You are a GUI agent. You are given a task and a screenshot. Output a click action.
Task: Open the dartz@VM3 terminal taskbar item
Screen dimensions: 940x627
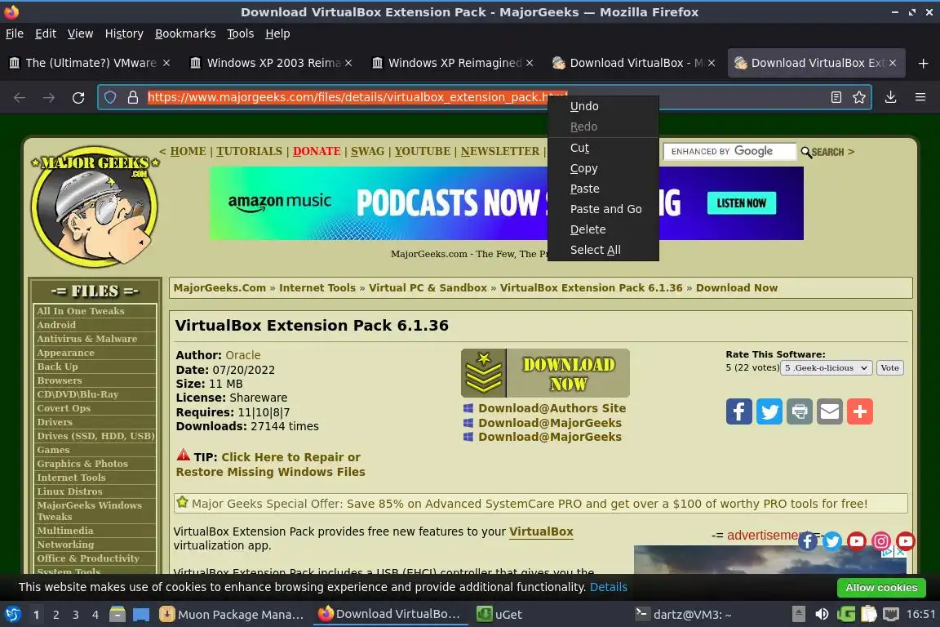(x=684, y=615)
